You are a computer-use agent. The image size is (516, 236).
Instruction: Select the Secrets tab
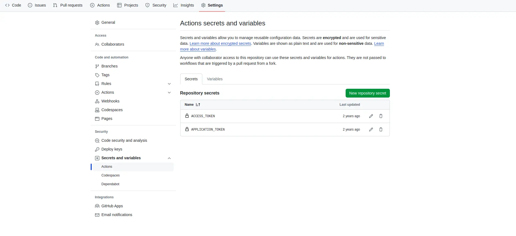coord(191,79)
